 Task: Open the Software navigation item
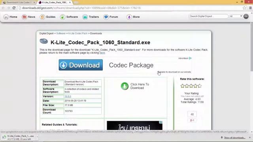click(x=69, y=17)
